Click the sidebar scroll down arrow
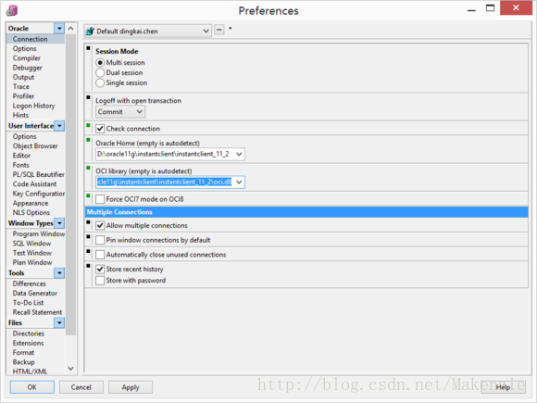The width and height of the screenshot is (537, 403). click(70, 369)
